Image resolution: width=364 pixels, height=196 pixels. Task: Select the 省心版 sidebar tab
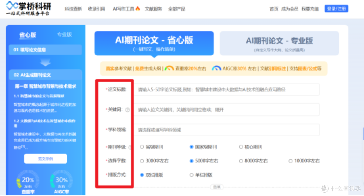tap(28, 35)
